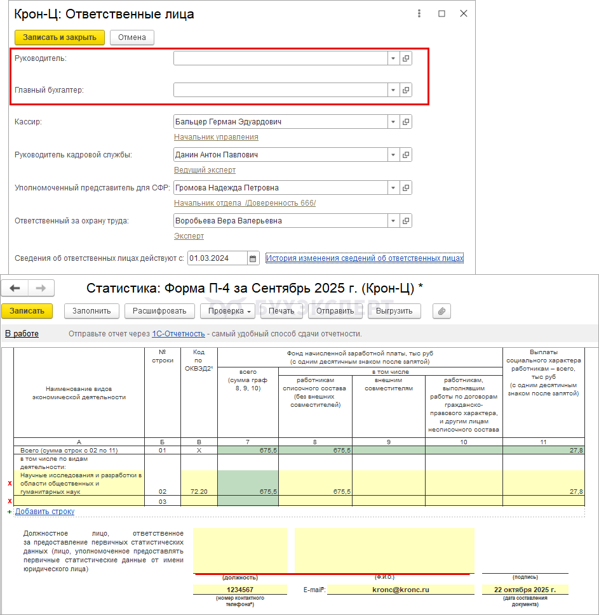599x615 pixels.
Task: Save the report with Записать
Action: 27,311
